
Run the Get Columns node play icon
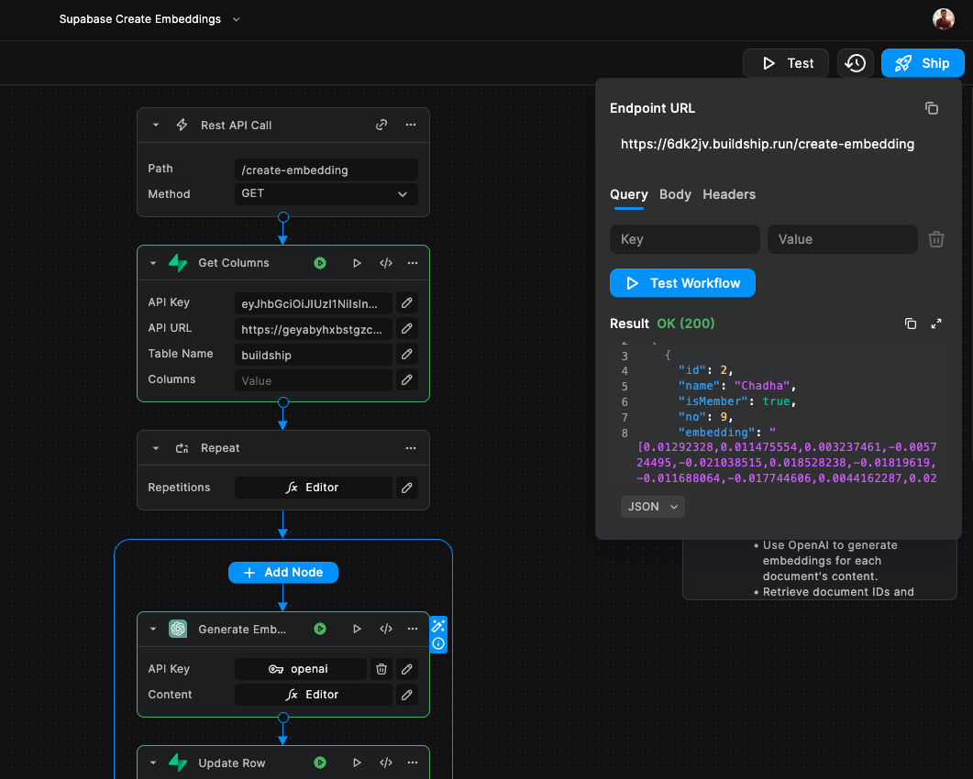357,263
